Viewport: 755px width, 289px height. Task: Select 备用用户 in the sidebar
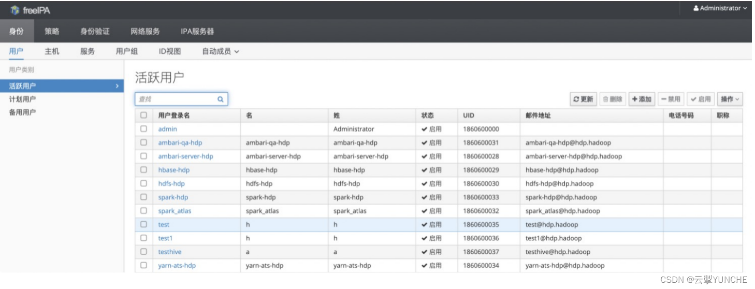click(22, 112)
